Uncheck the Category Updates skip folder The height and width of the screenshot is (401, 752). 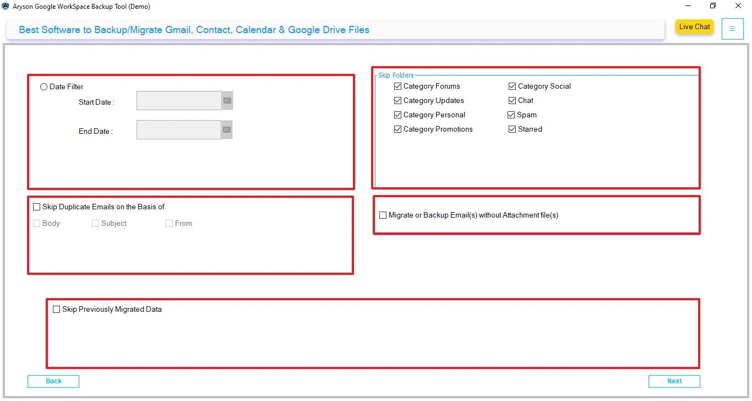coord(397,100)
